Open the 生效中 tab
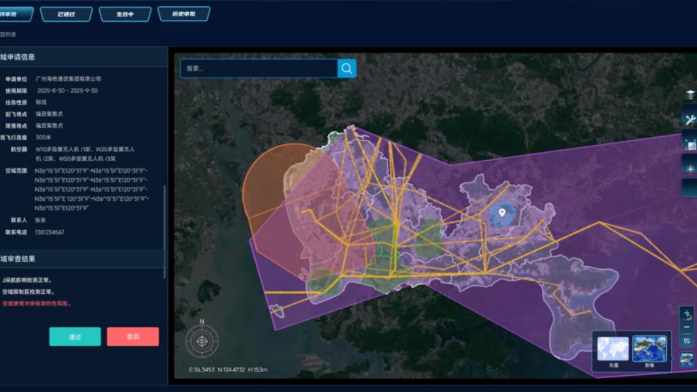Viewport: 697px width, 392px height. (125, 14)
